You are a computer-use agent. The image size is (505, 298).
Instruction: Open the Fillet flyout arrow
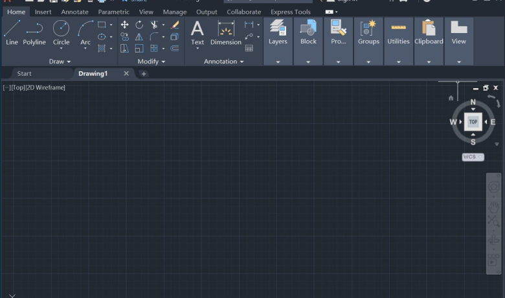pos(163,37)
